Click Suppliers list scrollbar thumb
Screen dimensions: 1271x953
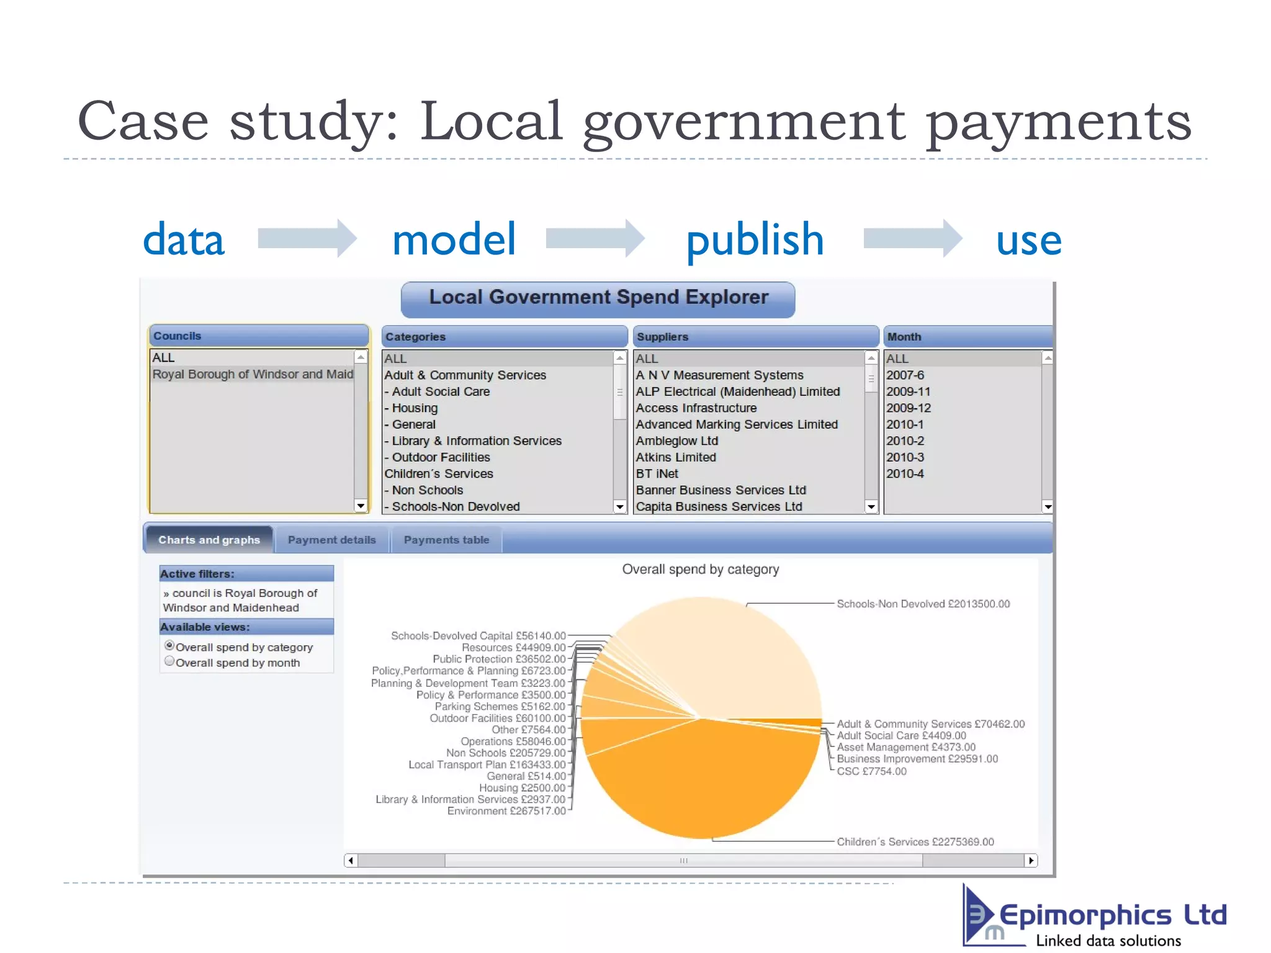click(871, 378)
